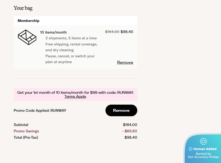
Task: Click the Total (Pre-Tax) label
Action: click(x=26, y=137)
